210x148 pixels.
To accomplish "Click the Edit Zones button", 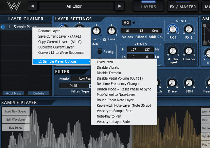I will click(x=16, y=128).
